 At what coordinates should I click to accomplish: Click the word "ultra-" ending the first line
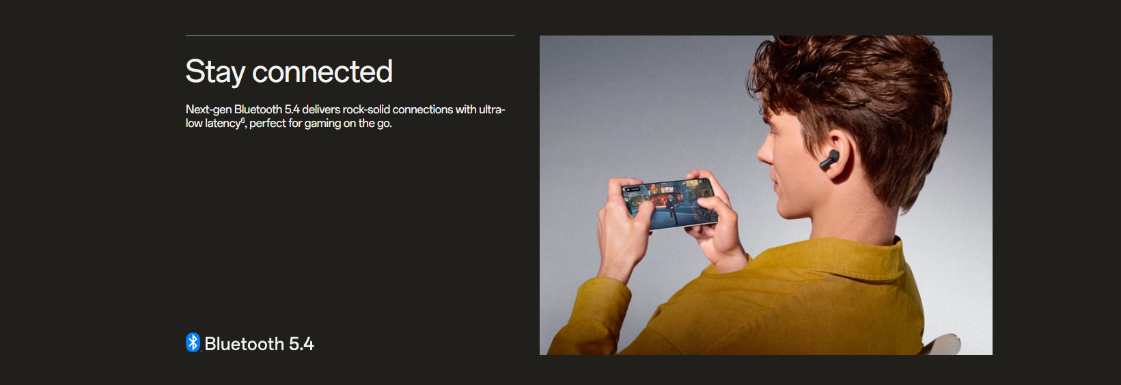(491, 109)
